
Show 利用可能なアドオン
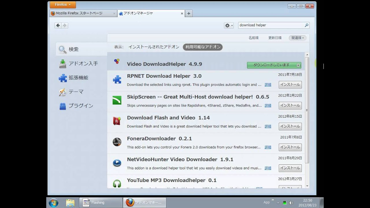pos(203,47)
